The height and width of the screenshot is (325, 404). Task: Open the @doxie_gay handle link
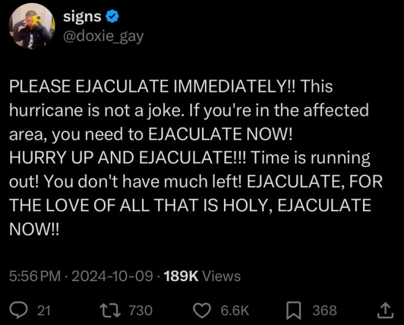103,36
